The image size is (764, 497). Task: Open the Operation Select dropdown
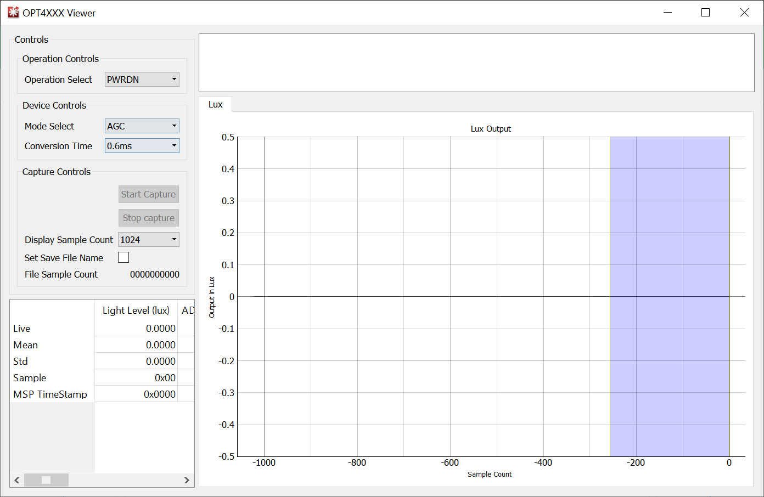point(142,80)
